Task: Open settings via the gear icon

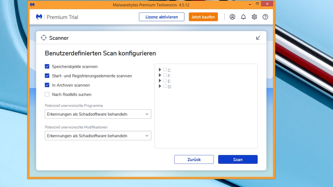Action: (x=254, y=17)
